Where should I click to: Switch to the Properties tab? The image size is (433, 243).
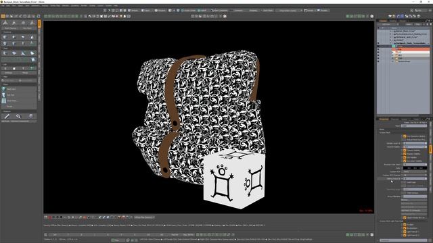point(384,119)
